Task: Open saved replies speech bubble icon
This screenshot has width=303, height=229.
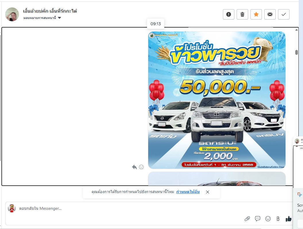Action: 258,219
